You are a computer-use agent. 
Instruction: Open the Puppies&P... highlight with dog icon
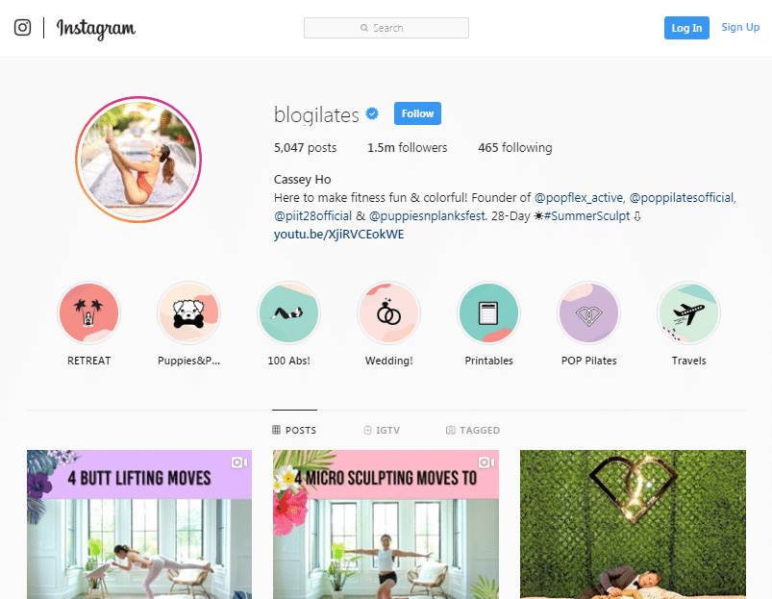point(189,312)
